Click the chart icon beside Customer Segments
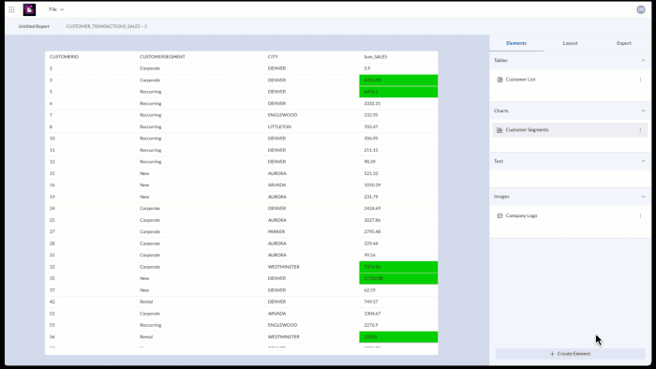Screen dimensions: 656x369 (499, 130)
